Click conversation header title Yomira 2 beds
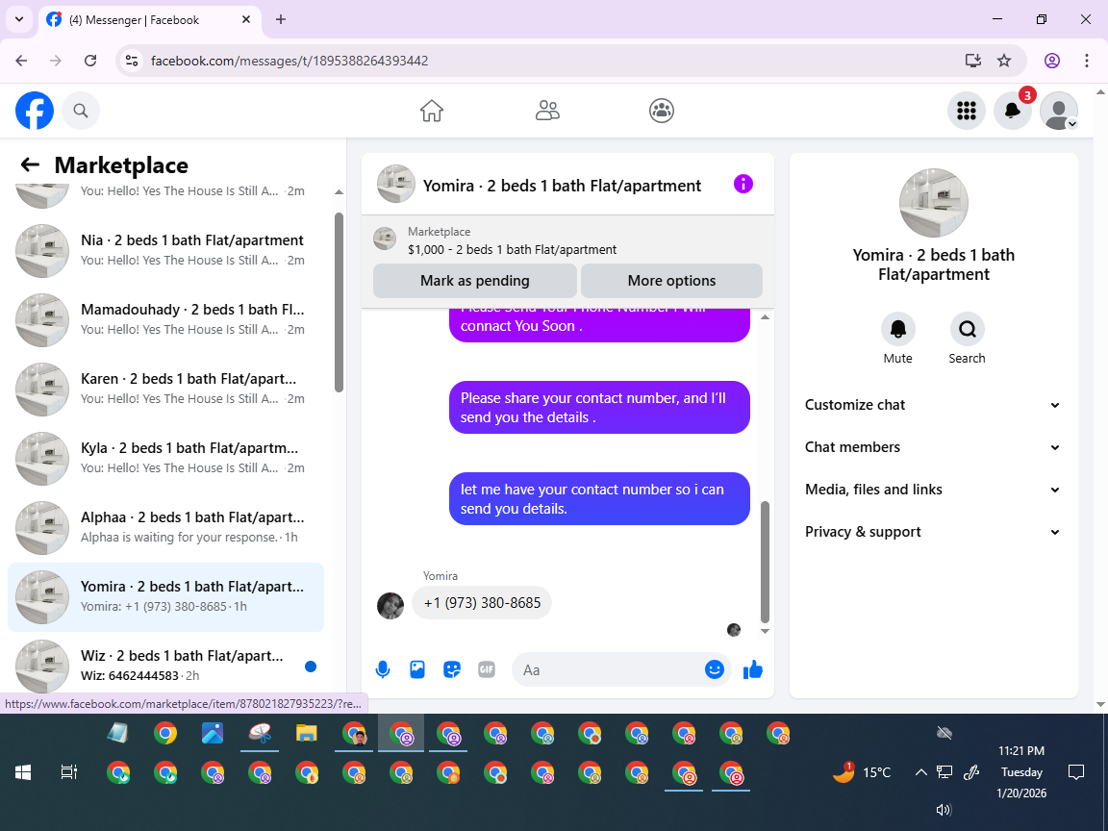Image resolution: width=1108 pixels, height=831 pixels. point(562,186)
